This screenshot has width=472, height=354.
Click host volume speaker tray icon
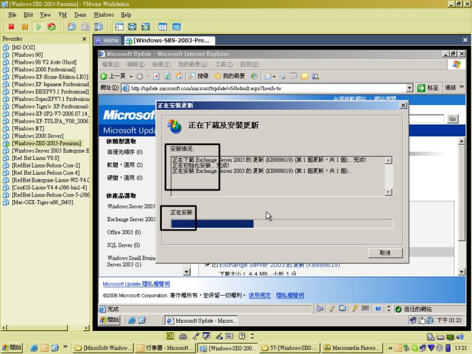pos(460,336)
